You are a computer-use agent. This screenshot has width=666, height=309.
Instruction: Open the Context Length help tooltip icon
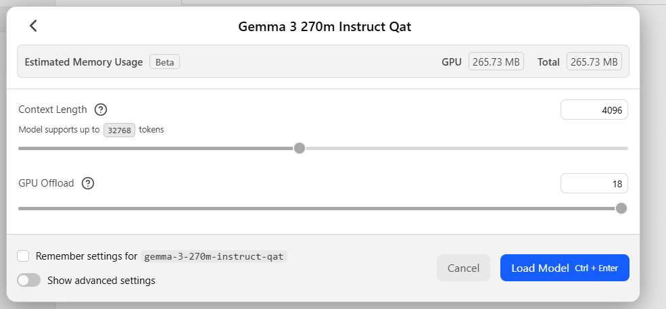pyautogui.click(x=101, y=110)
